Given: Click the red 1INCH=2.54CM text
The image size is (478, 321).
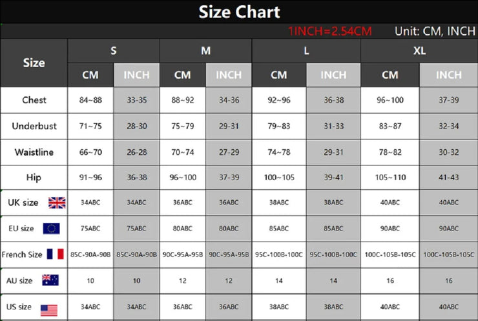Looking at the screenshot, I should [330, 31].
